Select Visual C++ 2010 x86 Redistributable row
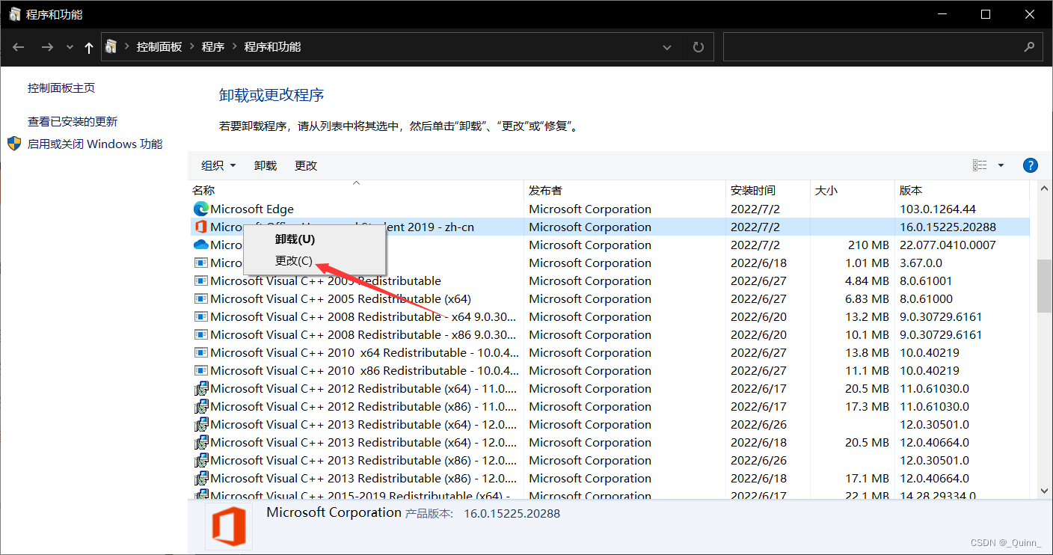1053x555 pixels. point(610,370)
